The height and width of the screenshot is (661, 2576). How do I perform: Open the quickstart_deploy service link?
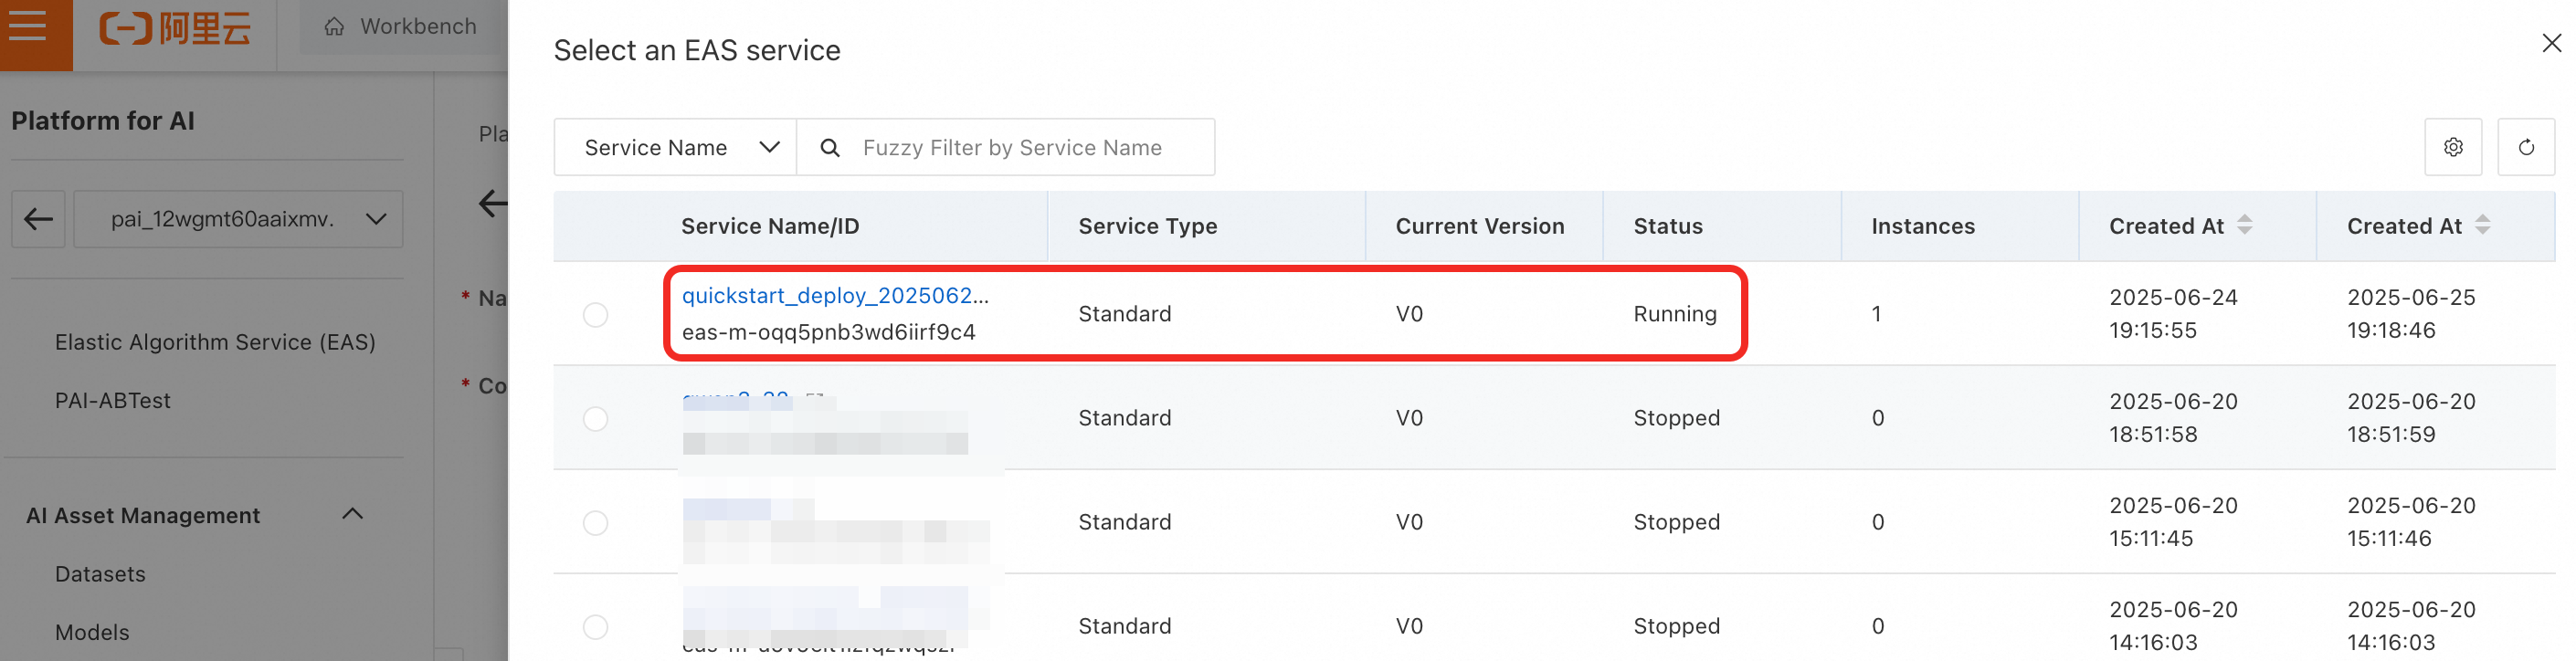[834, 296]
